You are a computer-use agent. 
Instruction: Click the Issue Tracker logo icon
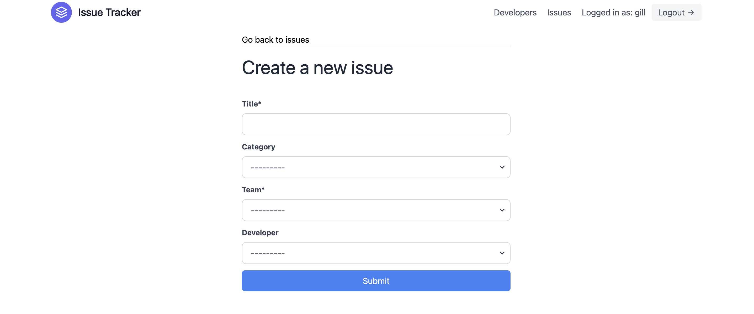pyautogui.click(x=61, y=12)
